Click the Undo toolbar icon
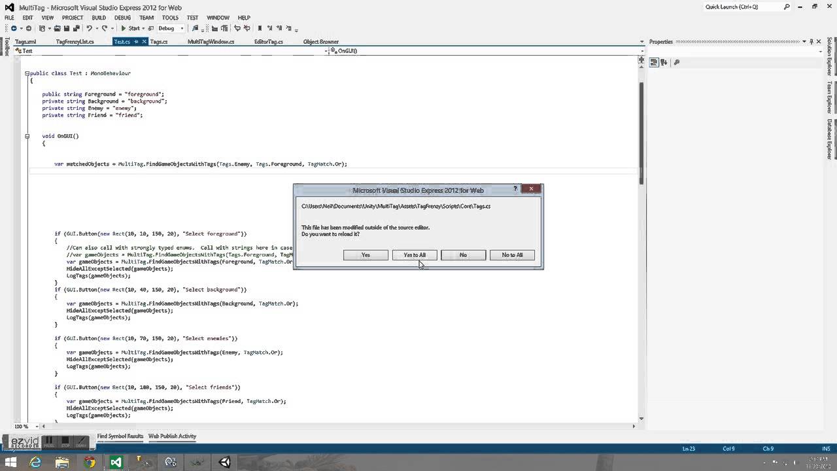This screenshot has height=471, width=837. pyautogui.click(x=89, y=29)
